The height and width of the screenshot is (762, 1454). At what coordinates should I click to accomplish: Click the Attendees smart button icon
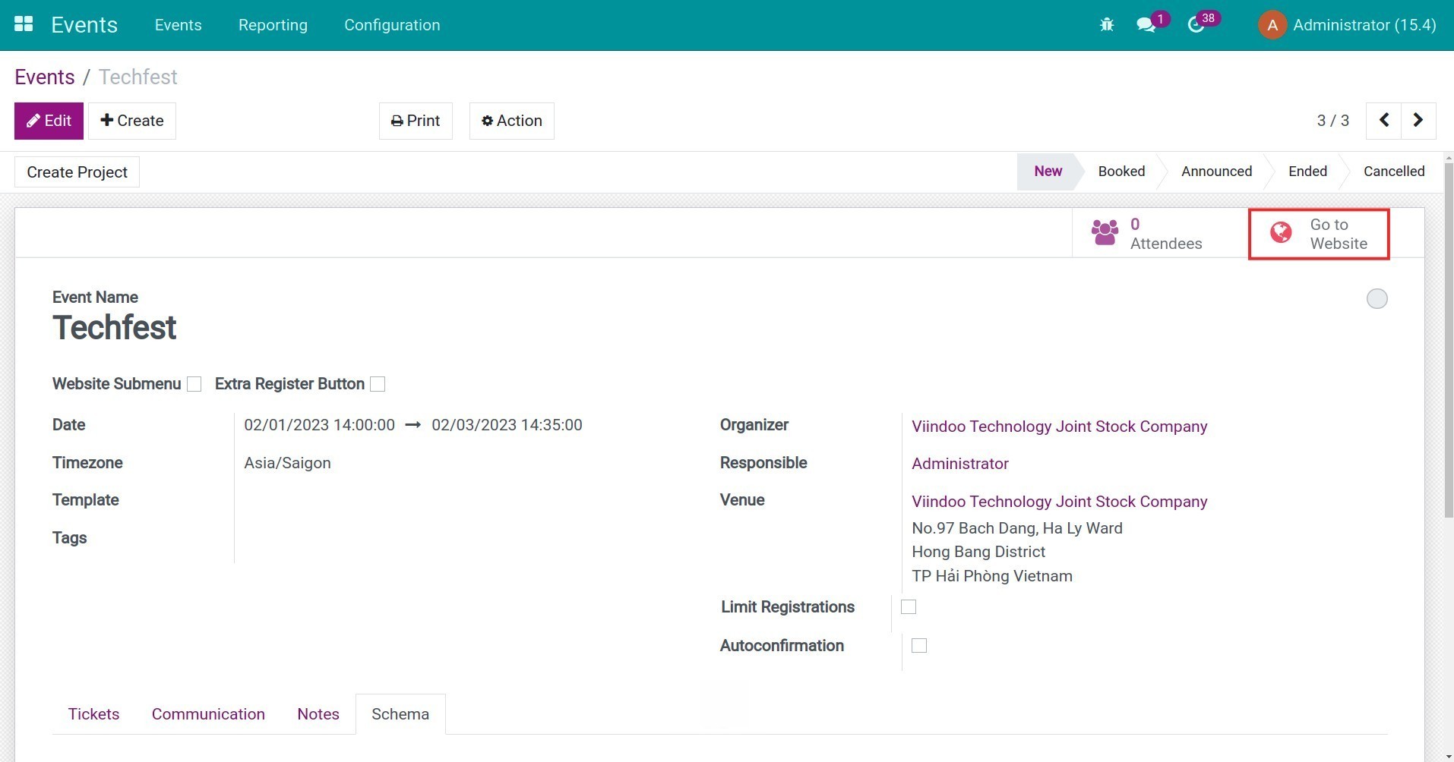click(1106, 232)
